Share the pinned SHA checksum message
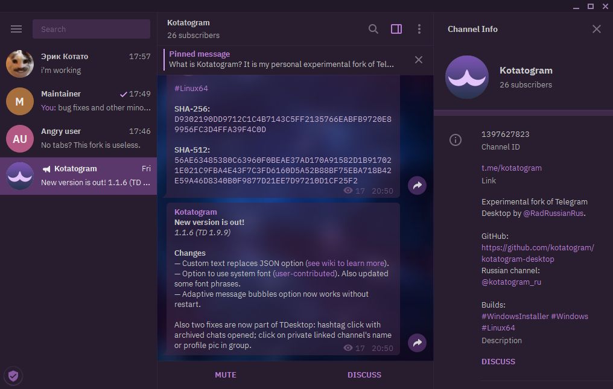 (417, 185)
